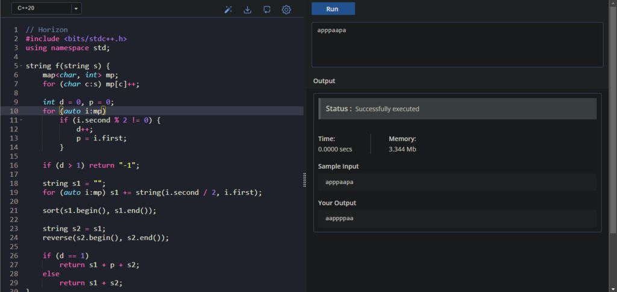Click the magic wand code format icon
The image size is (617, 292).
(x=228, y=10)
